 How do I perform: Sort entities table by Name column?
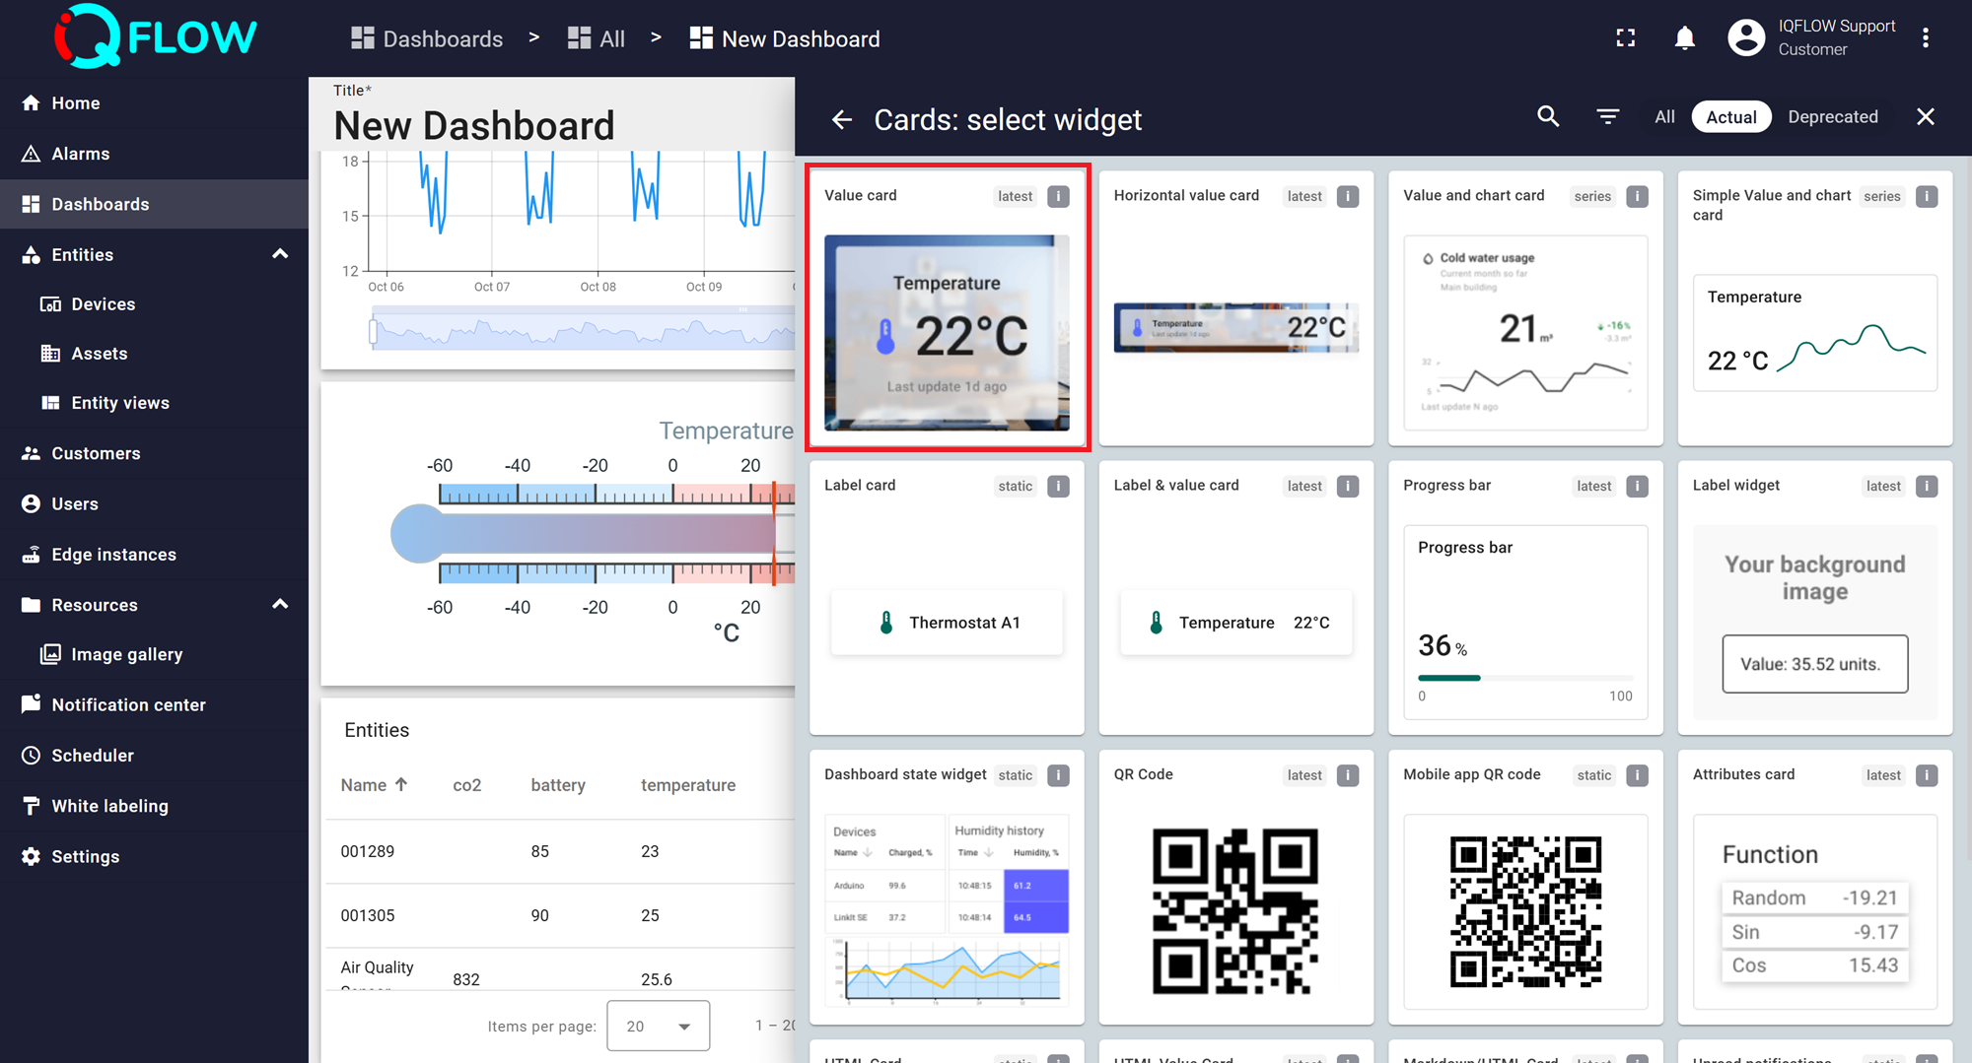[364, 785]
